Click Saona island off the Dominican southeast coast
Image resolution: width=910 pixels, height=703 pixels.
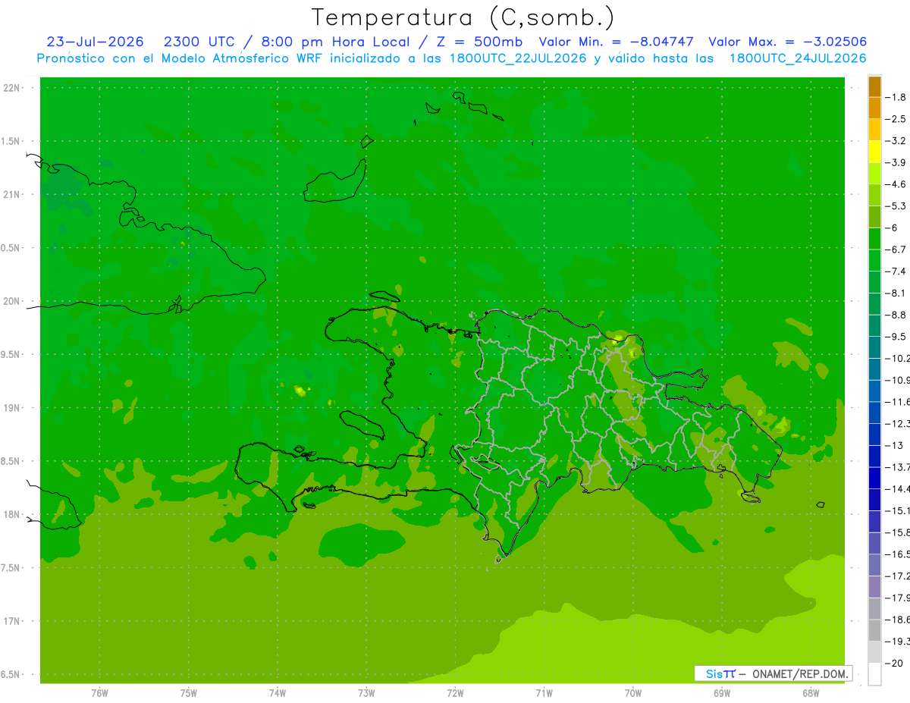point(751,496)
